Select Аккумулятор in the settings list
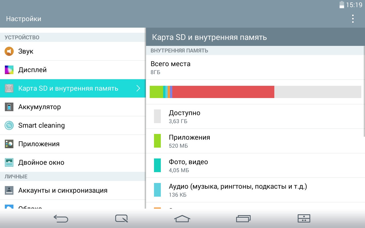Viewport: 365px width, 228px height. tap(39, 107)
